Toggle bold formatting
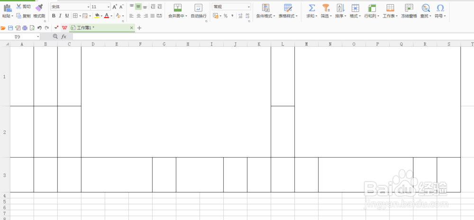The width and height of the screenshot is (474, 220). [54, 16]
